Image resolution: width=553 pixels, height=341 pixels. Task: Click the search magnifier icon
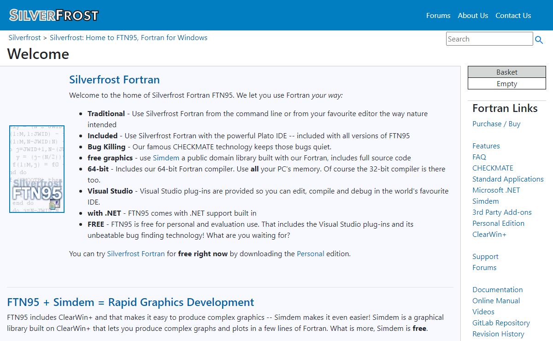point(539,40)
